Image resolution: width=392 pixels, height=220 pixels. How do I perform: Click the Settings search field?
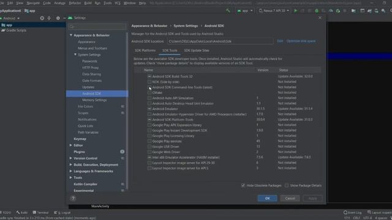(x=97, y=26)
